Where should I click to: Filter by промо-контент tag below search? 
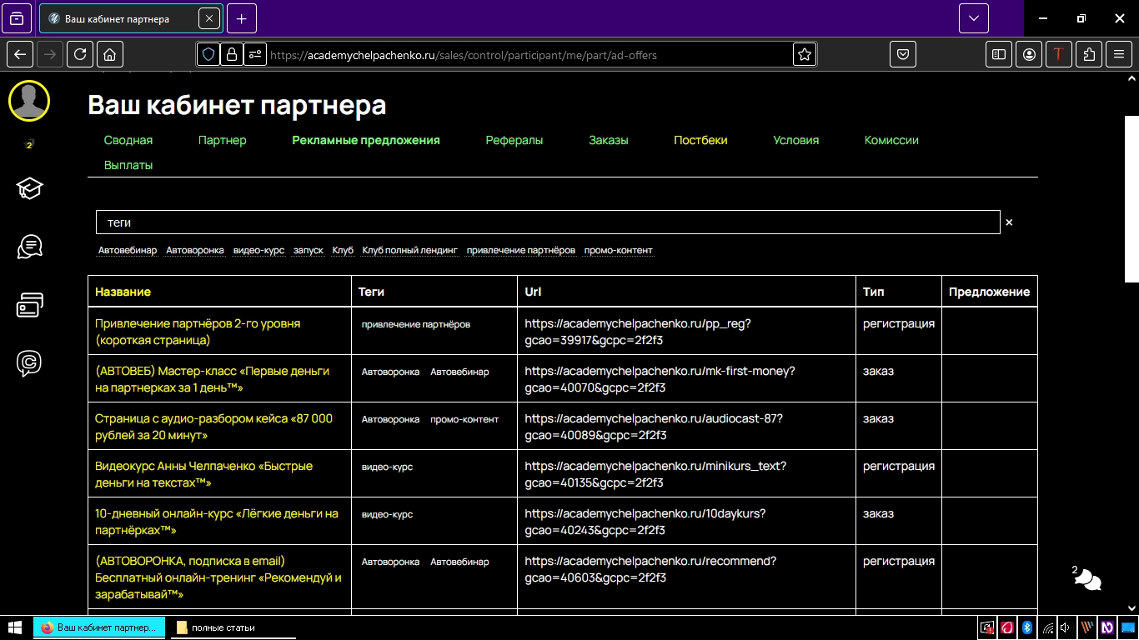[619, 250]
